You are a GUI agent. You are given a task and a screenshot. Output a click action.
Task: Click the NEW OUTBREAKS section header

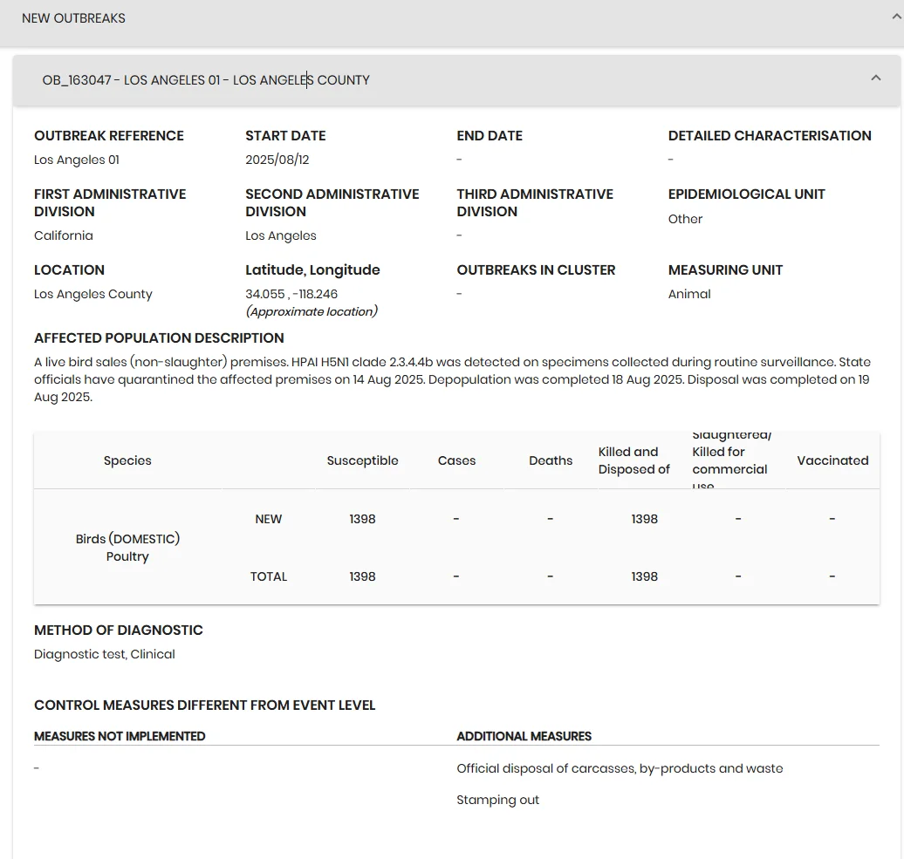(x=452, y=23)
